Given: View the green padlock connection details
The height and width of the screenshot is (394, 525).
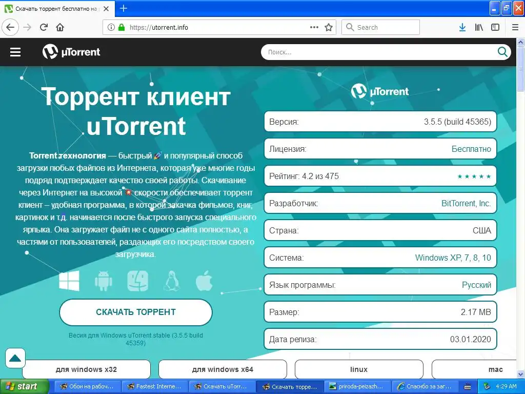Looking at the screenshot, I should (x=122, y=27).
